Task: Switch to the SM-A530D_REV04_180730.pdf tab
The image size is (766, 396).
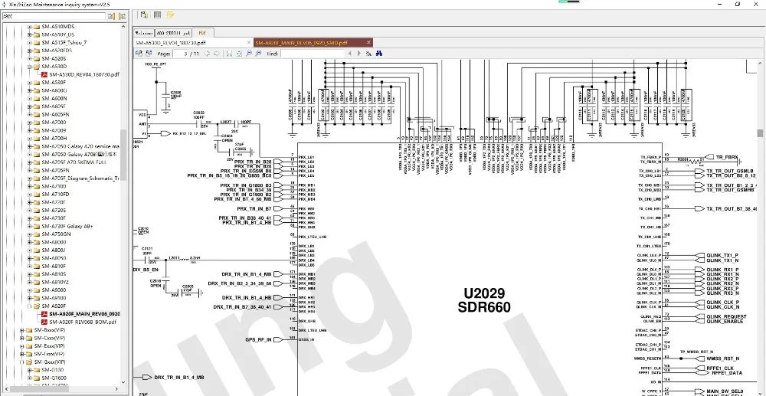Action: tap(194, 43)
